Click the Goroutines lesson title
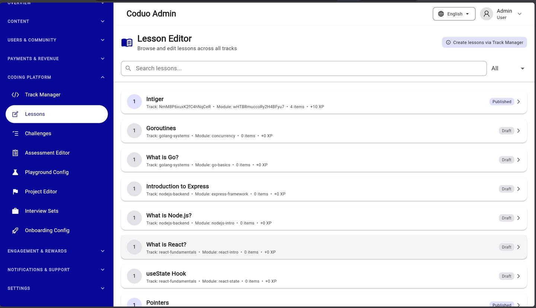 coord(161,128)
